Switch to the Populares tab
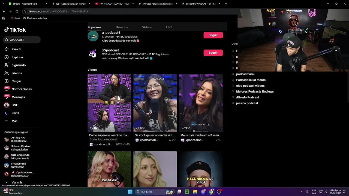 pyautogui.click(x=94, y=27)
